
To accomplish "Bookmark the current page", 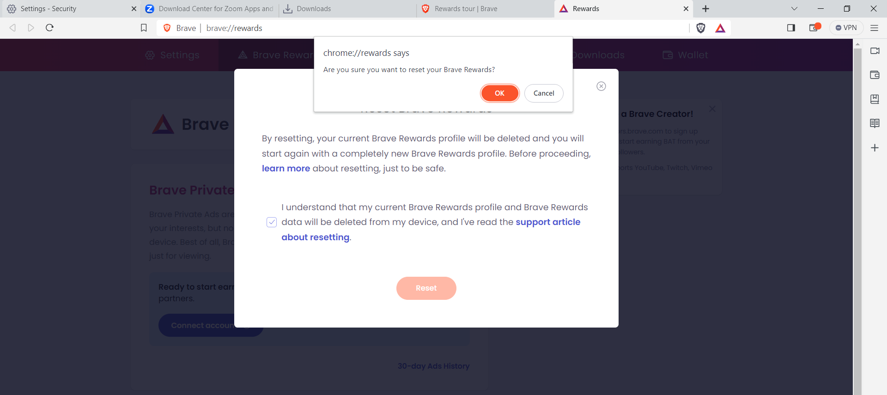I will point(144,28).
